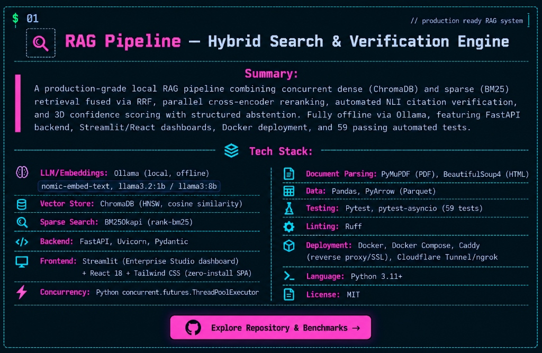Image resolution: width=542 pixels, height=353 pixels.
Task: Click the magnifier logo icon beside RAG Pipeline
Action: coord(40,43)
